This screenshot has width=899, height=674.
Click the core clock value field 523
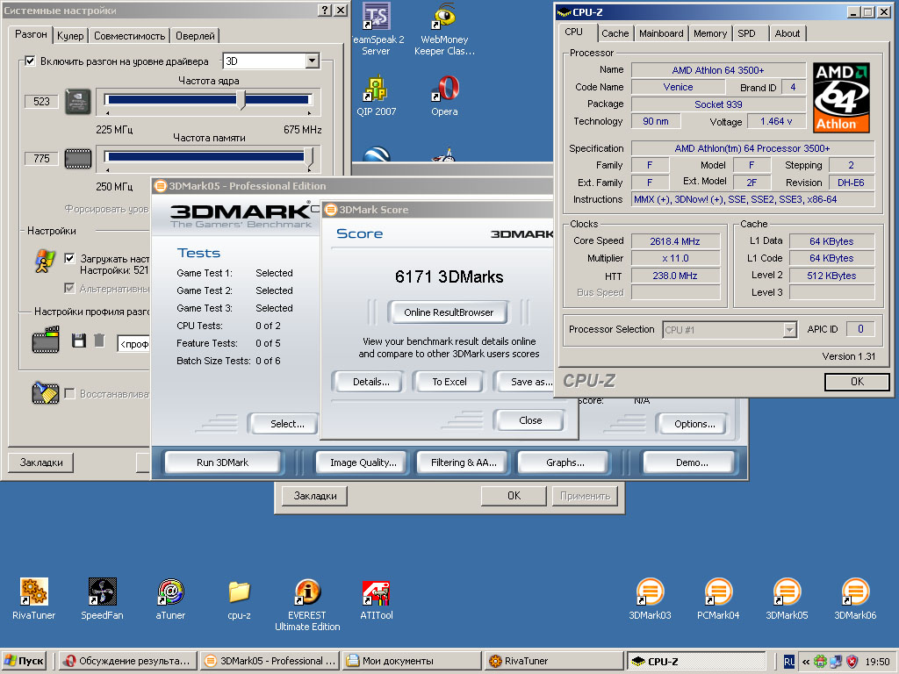(x=41, y=102)
